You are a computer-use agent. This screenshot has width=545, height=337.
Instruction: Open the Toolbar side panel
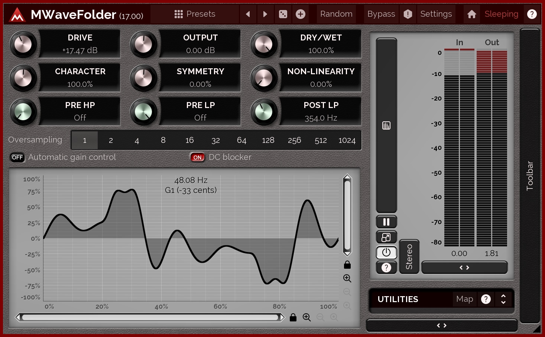click(530, 176)
